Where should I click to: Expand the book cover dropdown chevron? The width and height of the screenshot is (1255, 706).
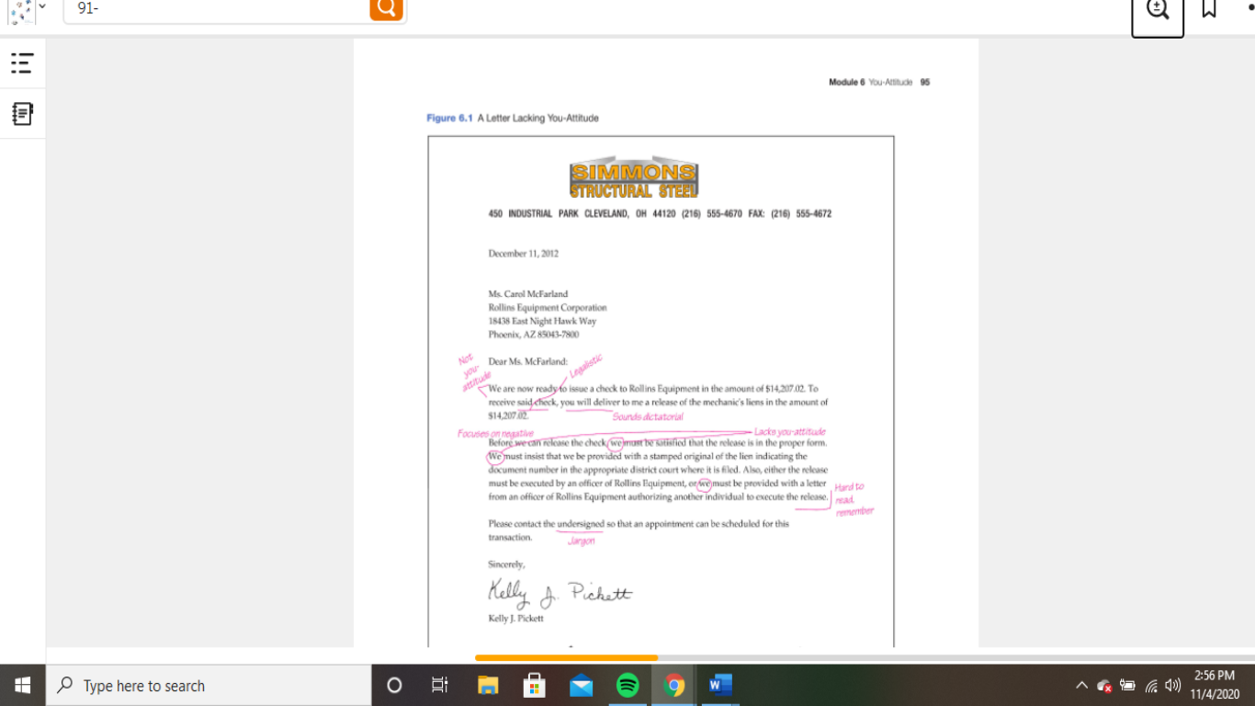[x=41, y=8]
